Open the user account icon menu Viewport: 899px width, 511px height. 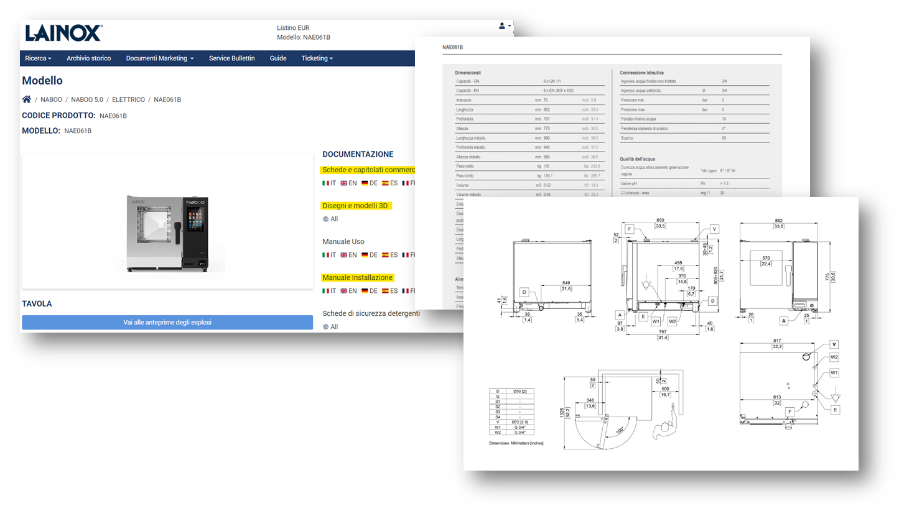tap(504, 26)
